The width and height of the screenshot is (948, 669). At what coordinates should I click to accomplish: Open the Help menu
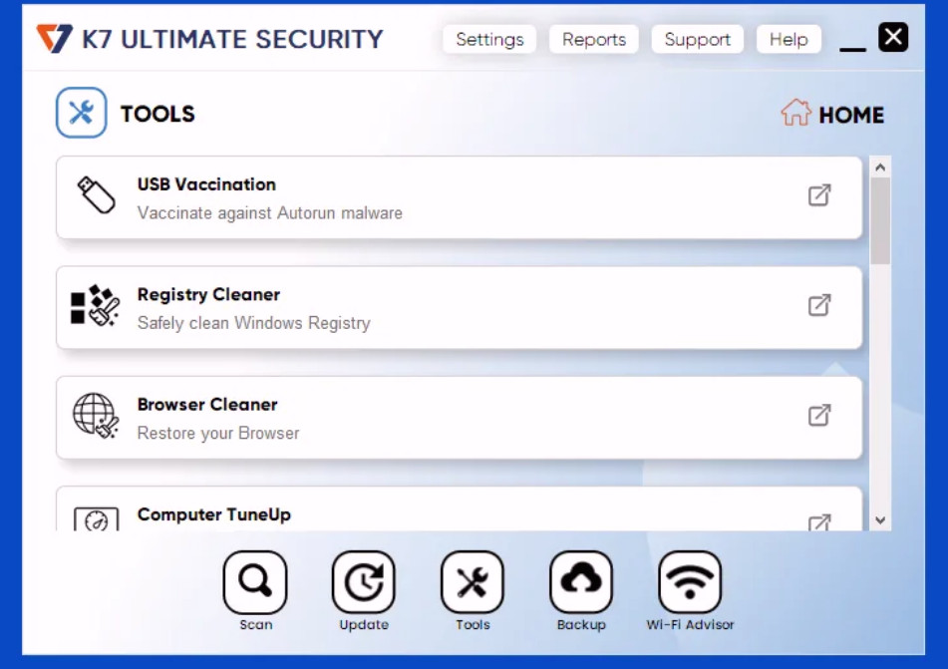click(789, 39)
